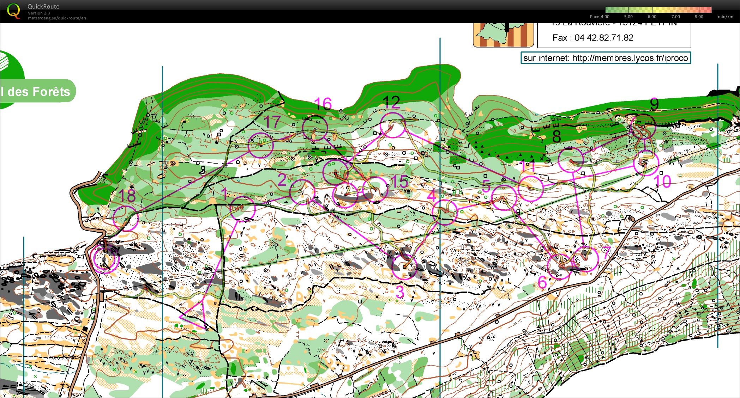Select control circle 18 on the map
The height and width of the screenshot is (398, 740).
coord(126,219)
